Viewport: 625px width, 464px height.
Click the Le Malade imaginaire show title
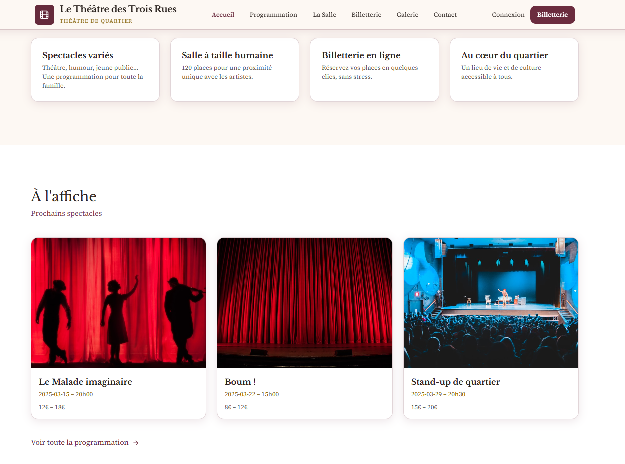pos(85,382)
